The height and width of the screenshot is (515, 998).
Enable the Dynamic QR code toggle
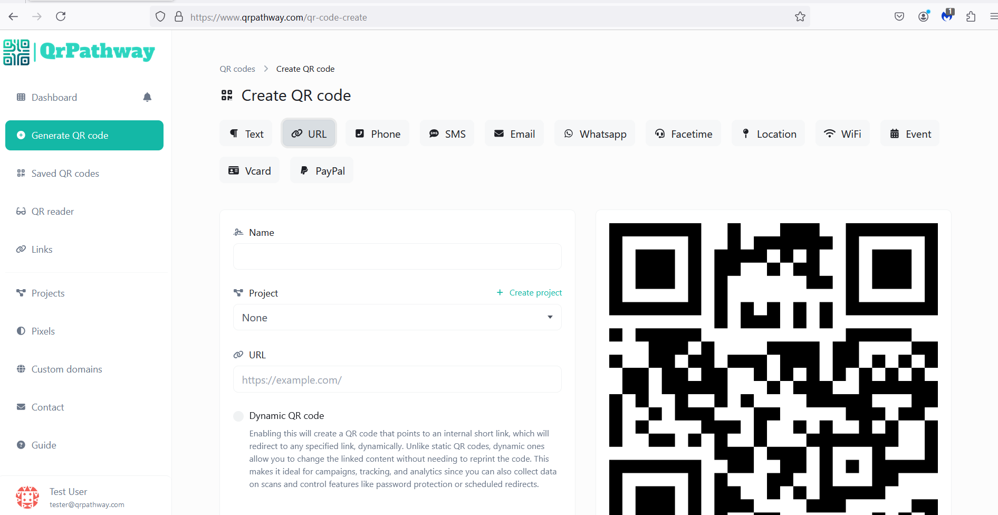(x=238, y=416)
